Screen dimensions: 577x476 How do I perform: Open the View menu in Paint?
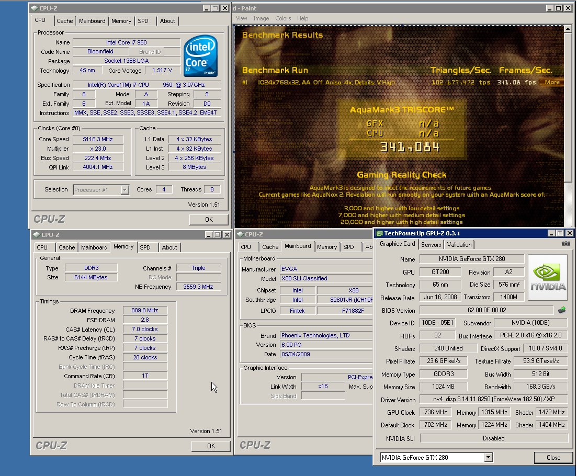click(x=241, y=18)
